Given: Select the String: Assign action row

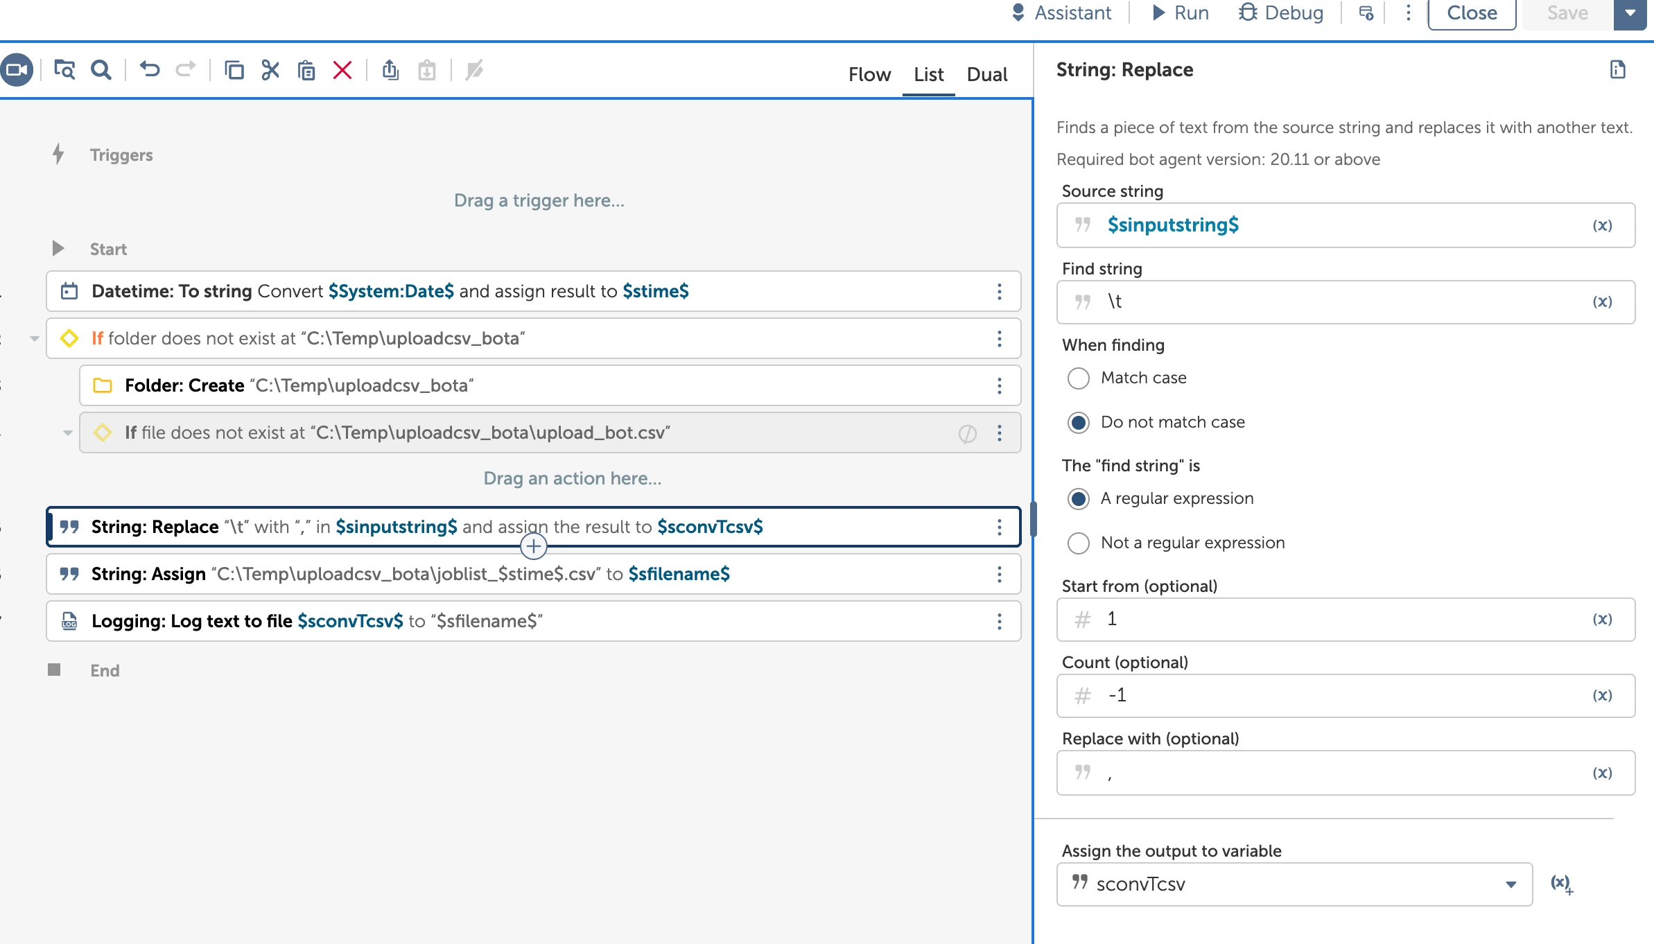Looking at the screenshot, I should (533, 575).
